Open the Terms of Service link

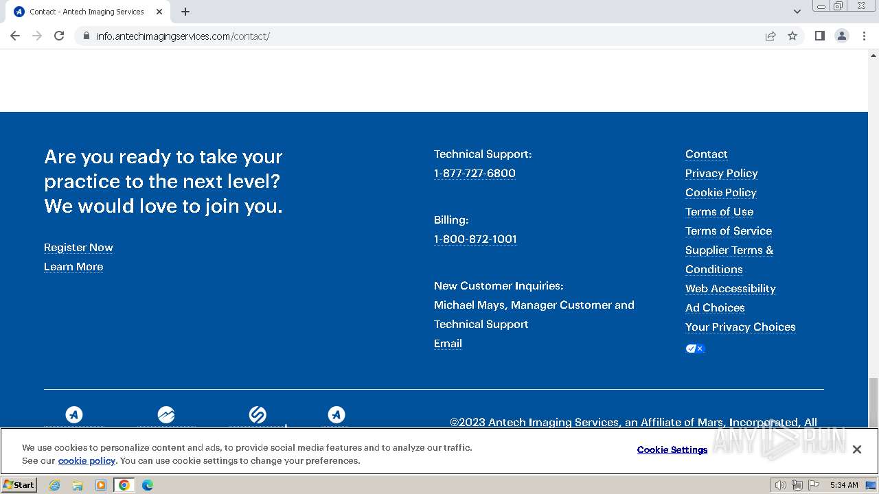pyautogui.click(x=729, y=231)
